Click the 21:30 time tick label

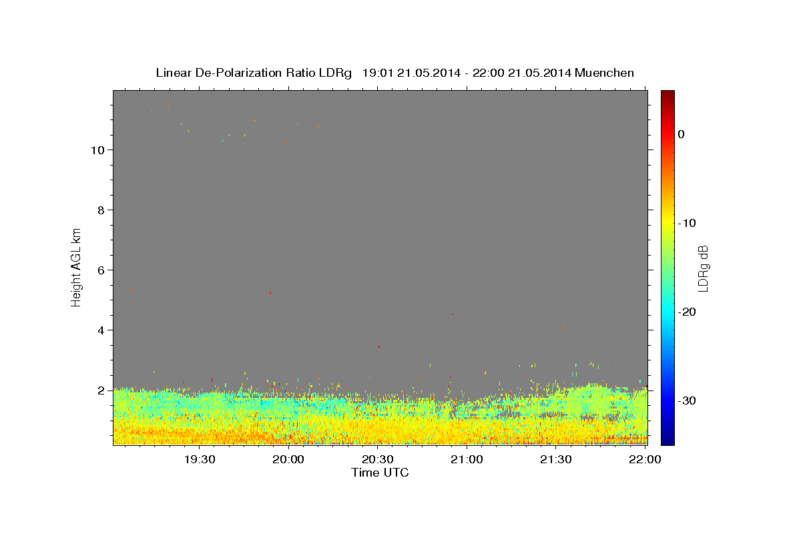point(555,459)
